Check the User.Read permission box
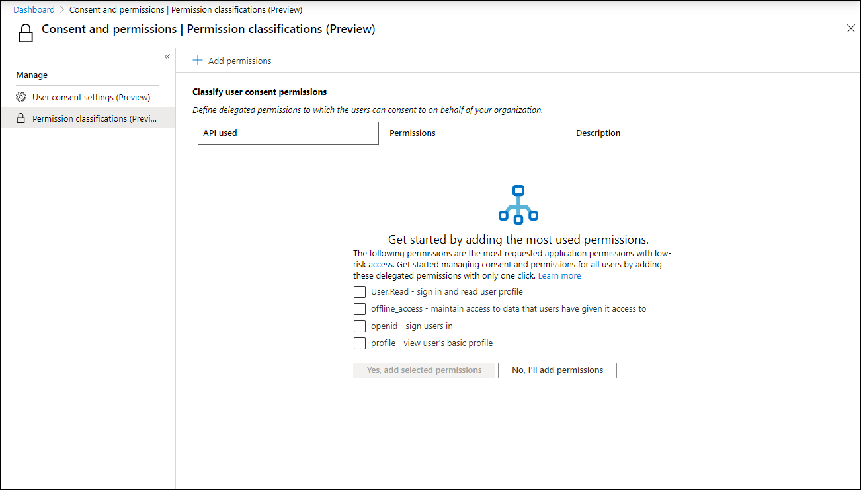 (360, 292)
